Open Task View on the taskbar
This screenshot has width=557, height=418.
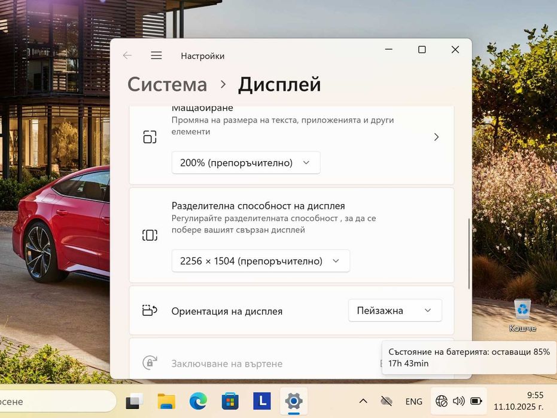tap(135, 401)
